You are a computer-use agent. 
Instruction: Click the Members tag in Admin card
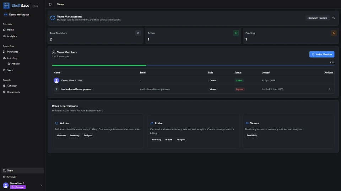(61, 135)
